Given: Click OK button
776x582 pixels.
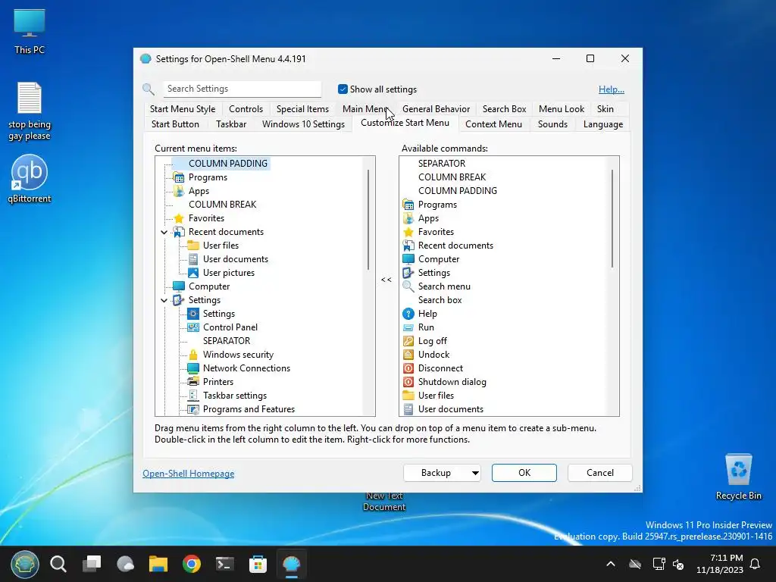Looking at the screenshot, I should coord(524,473).
